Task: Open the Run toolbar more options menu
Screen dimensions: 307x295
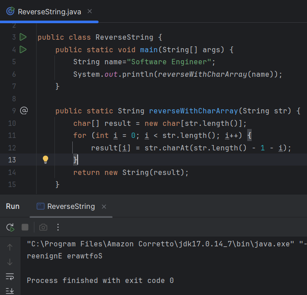Action: click(x=58, y=228)
